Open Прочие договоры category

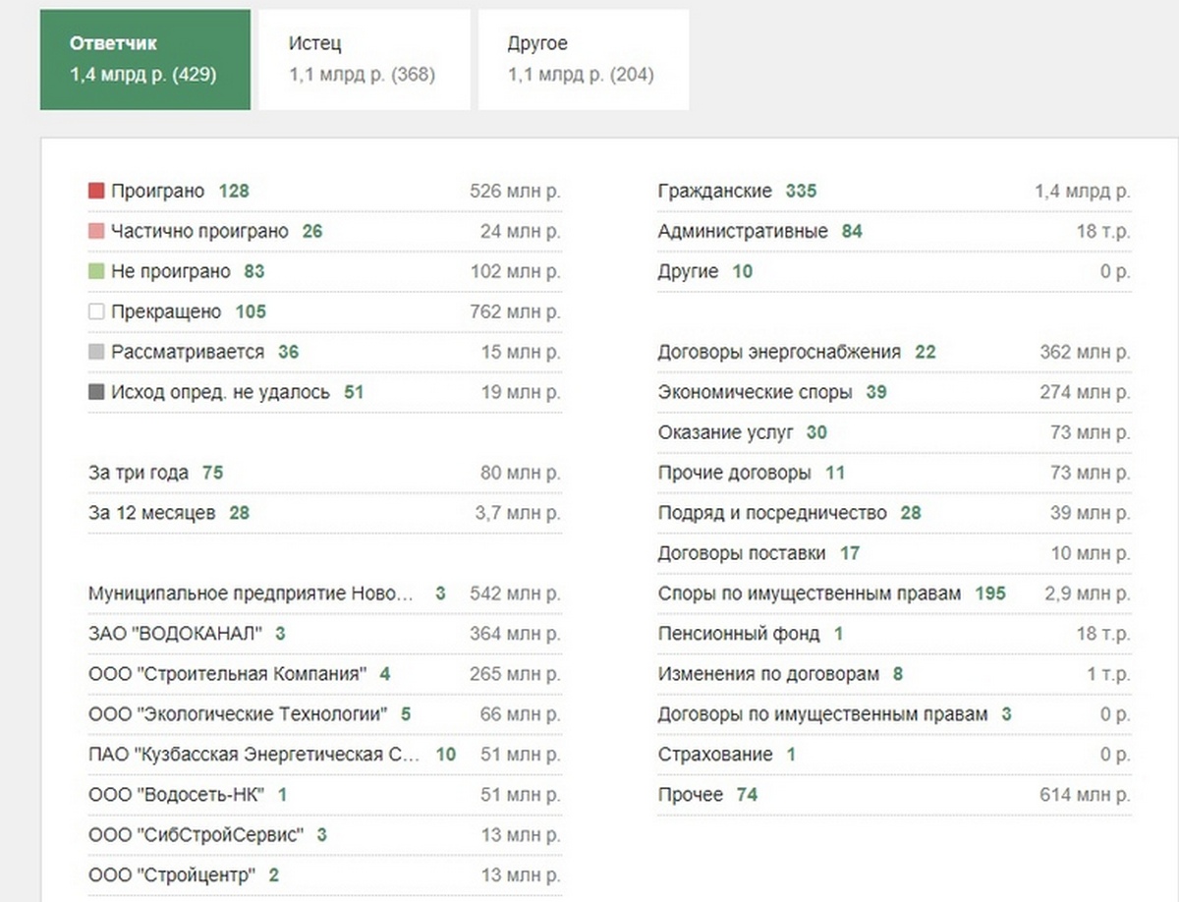pos(735,473)
